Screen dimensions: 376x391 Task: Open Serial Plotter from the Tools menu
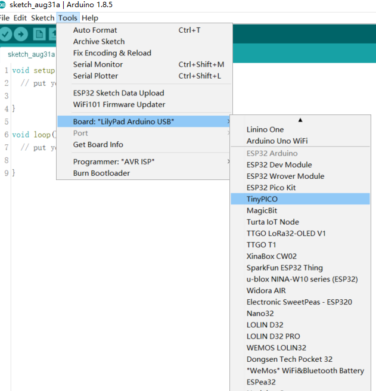click(144, 76)
